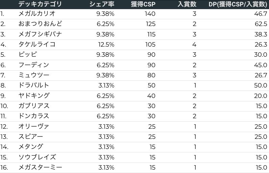269x173 pixels.
Task: Sort by the シェア率 column header
Action: 102,4
